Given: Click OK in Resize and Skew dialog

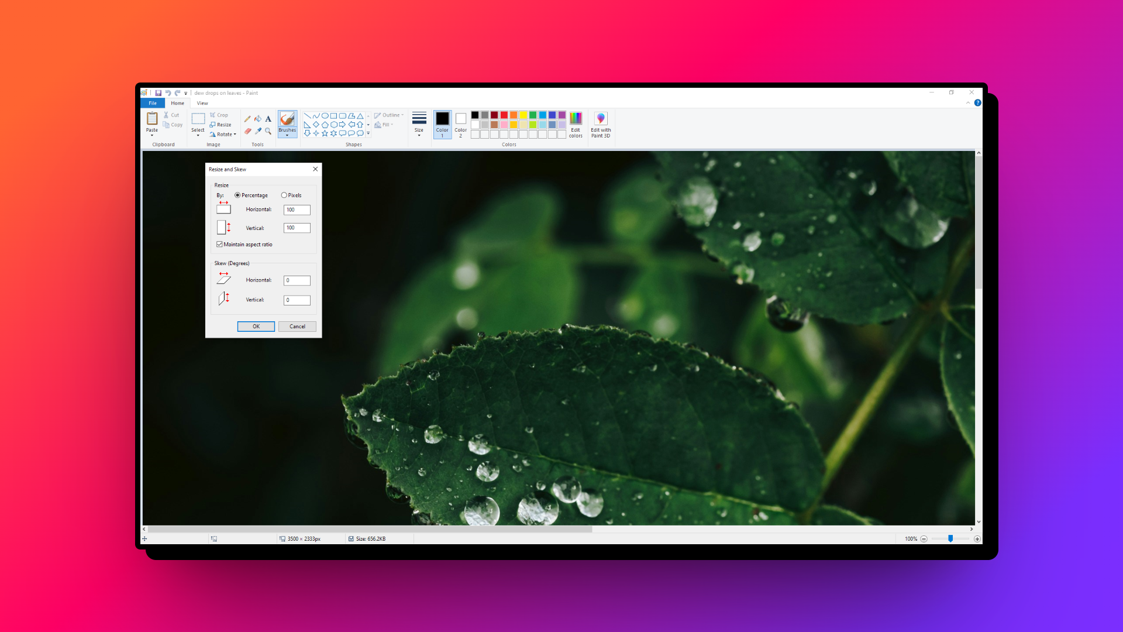Looking at the screenshot, I should [x=256, y=327].
